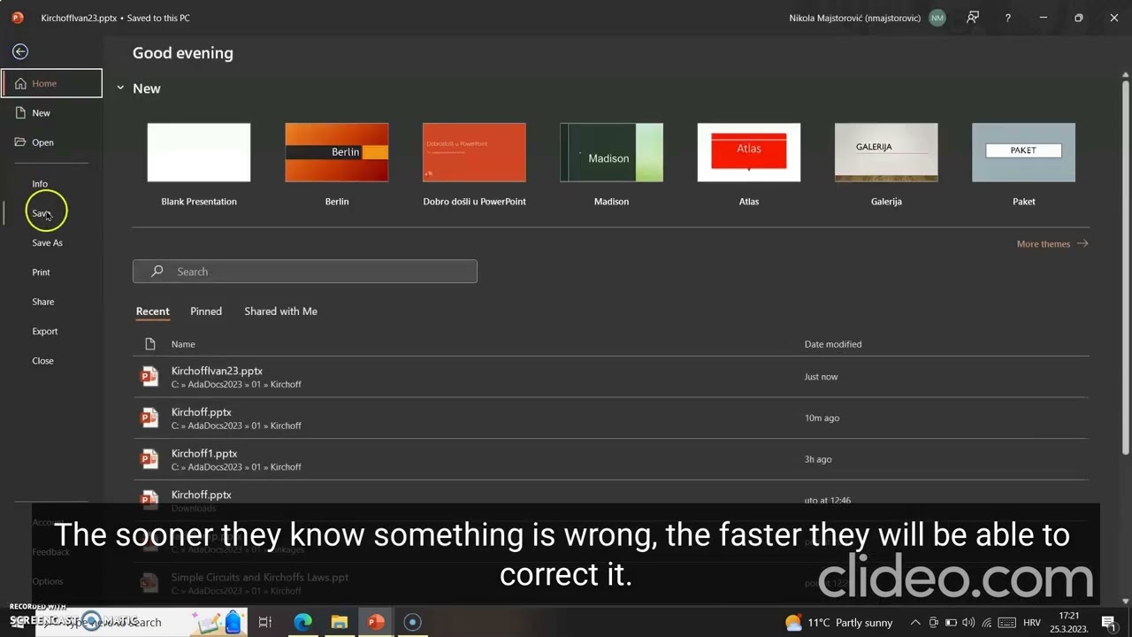Open the account avatar NM

937,18
